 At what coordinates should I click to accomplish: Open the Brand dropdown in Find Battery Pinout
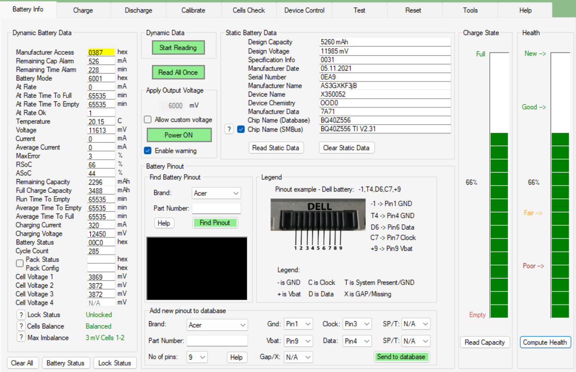point(216,193)
